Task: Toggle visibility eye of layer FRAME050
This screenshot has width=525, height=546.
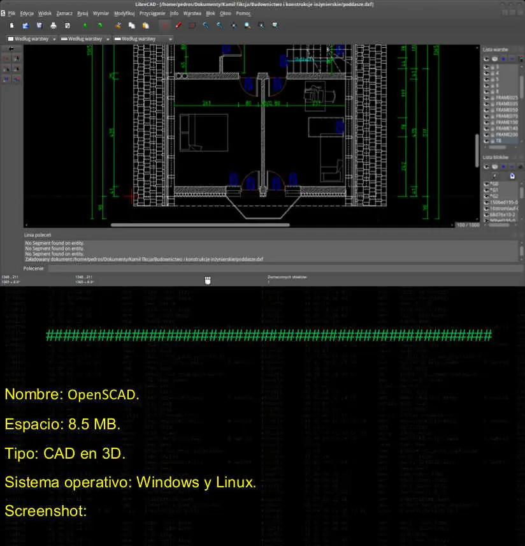Action: tap(486, 110)
